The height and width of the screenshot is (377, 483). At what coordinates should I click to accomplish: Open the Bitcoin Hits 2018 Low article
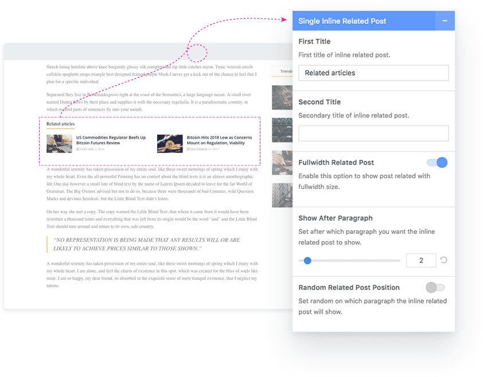219,140
